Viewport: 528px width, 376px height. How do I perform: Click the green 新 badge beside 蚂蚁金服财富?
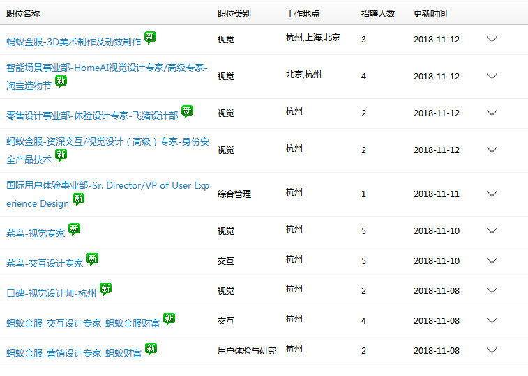pyautogui.click(x=169, y=318)
